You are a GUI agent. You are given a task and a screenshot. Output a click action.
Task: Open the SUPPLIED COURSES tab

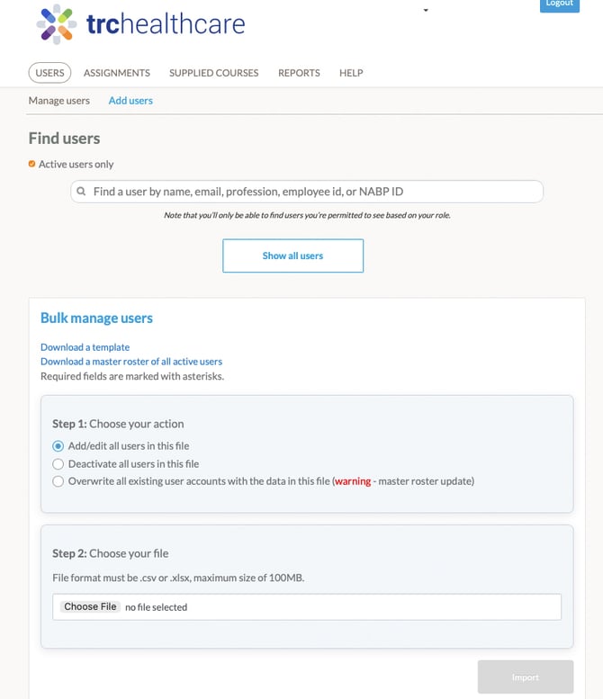pos(213,73)
